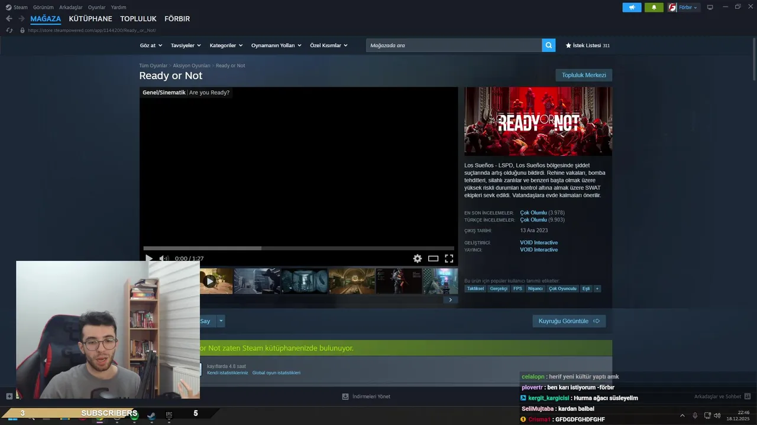Seek on the trailer progress bar
Image resolution: width=757 pixels, height=425 pixels.
299,249
